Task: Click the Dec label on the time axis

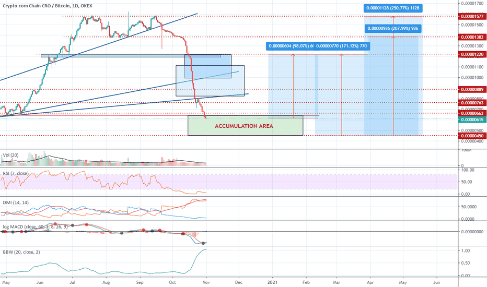Action: (239, 282)
